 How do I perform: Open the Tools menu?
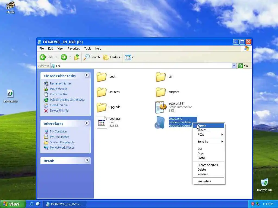pos(88,48)
